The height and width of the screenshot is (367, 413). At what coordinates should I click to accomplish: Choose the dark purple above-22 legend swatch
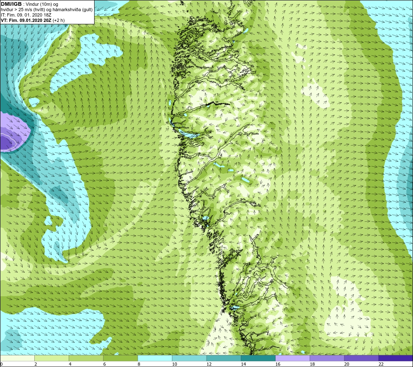(x=396, y=358)
